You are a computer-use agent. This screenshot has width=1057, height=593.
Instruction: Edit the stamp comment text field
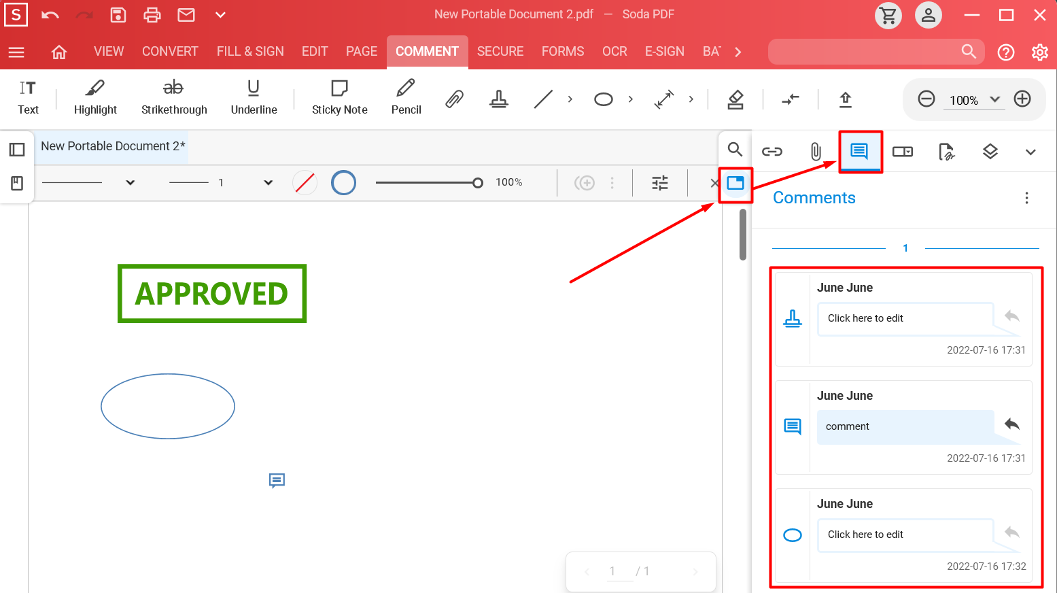(905, 318)
